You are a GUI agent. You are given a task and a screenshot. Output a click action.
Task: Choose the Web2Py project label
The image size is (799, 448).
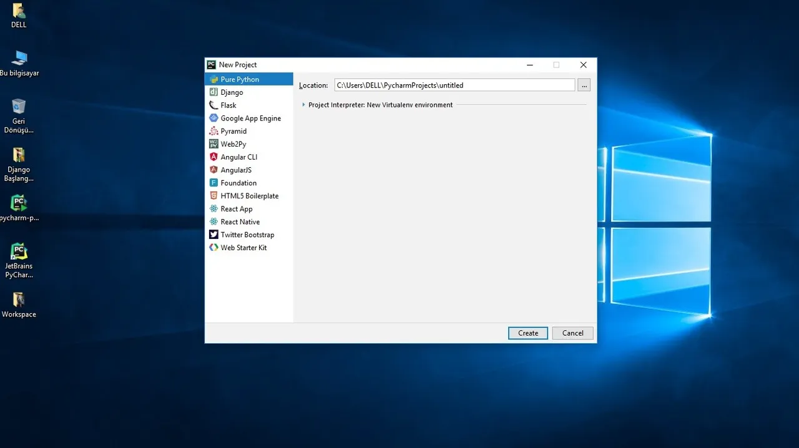click(233, 144)
